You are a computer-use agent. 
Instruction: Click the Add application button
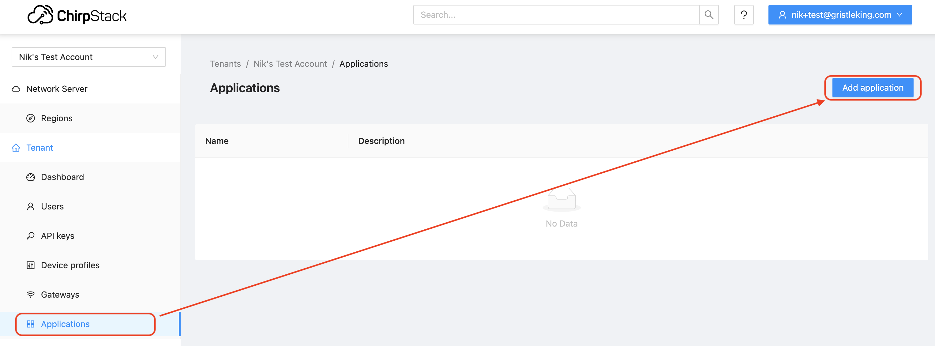click(x=872, y=88)
